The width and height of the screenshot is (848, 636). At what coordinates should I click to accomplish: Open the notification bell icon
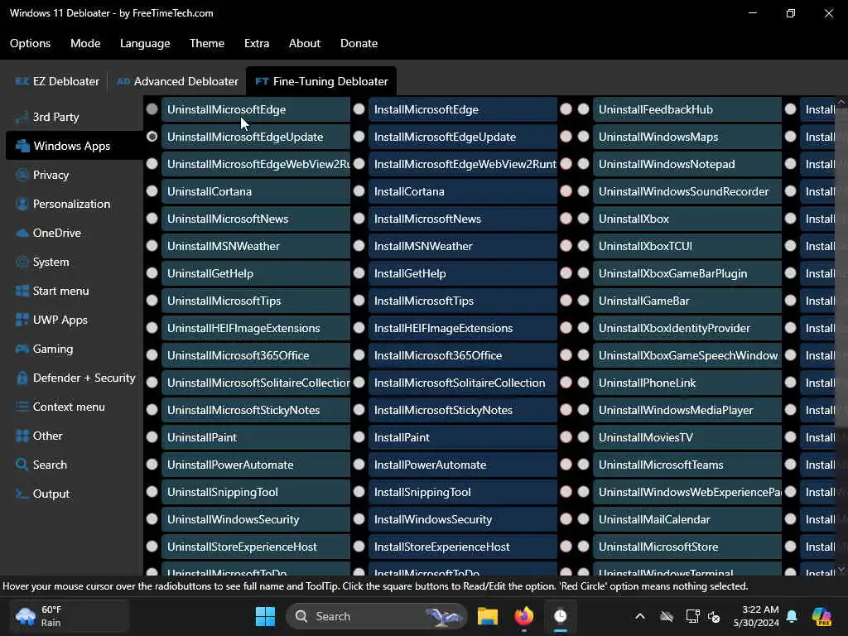[x=792, y=616]
